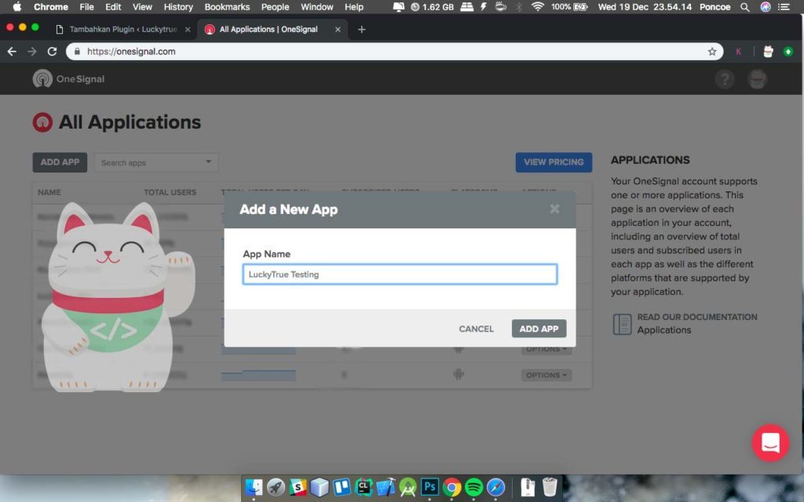Launch Android Studio from the dock

pos(408,487)
